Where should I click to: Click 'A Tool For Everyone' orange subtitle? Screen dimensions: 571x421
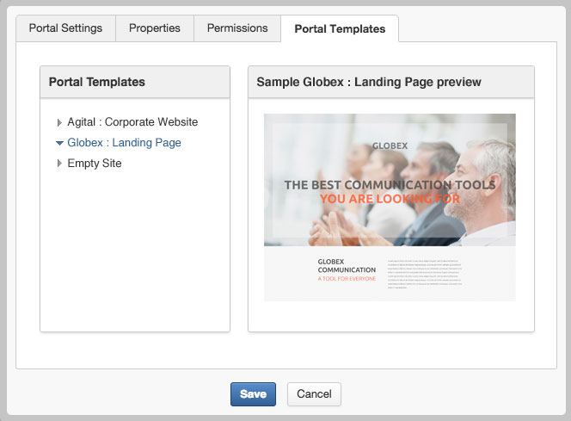[x=347, y=278]
